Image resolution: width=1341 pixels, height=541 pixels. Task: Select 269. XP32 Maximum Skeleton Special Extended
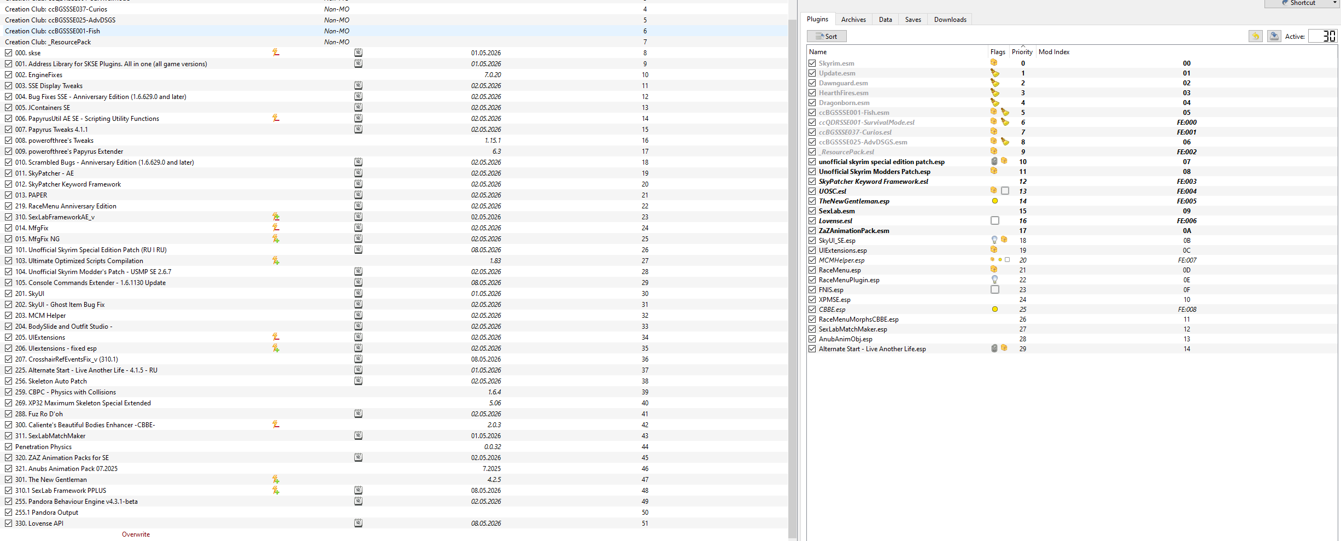[83, 403]
